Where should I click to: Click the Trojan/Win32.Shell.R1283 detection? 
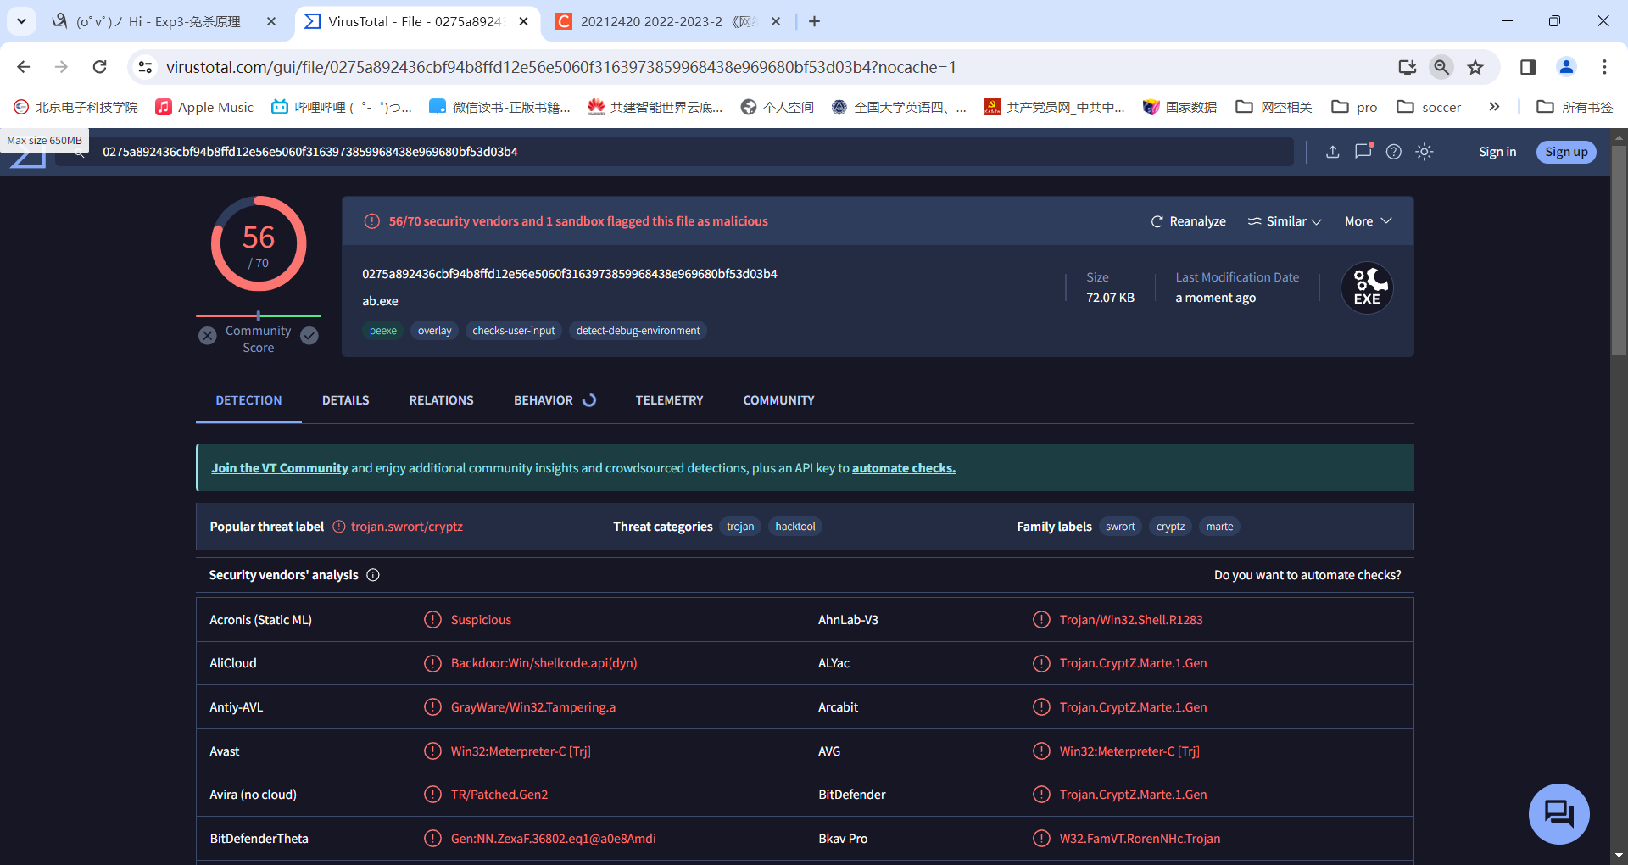click(1131, 620)
